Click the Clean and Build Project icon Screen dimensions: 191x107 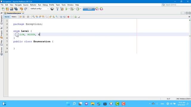point(62,9)
